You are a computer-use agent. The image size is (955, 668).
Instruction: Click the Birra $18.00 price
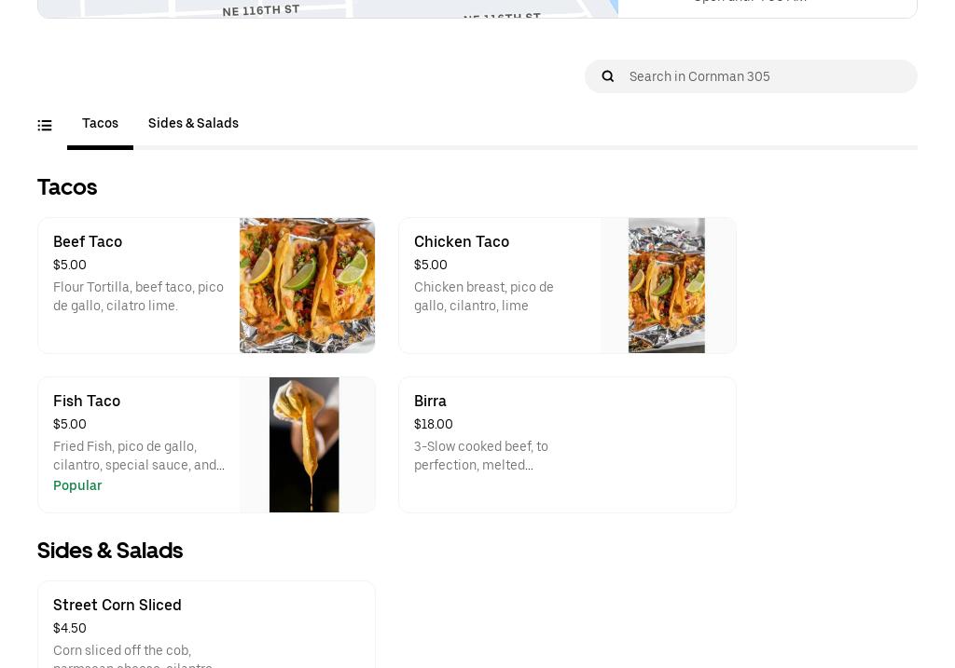coord(434,425)
